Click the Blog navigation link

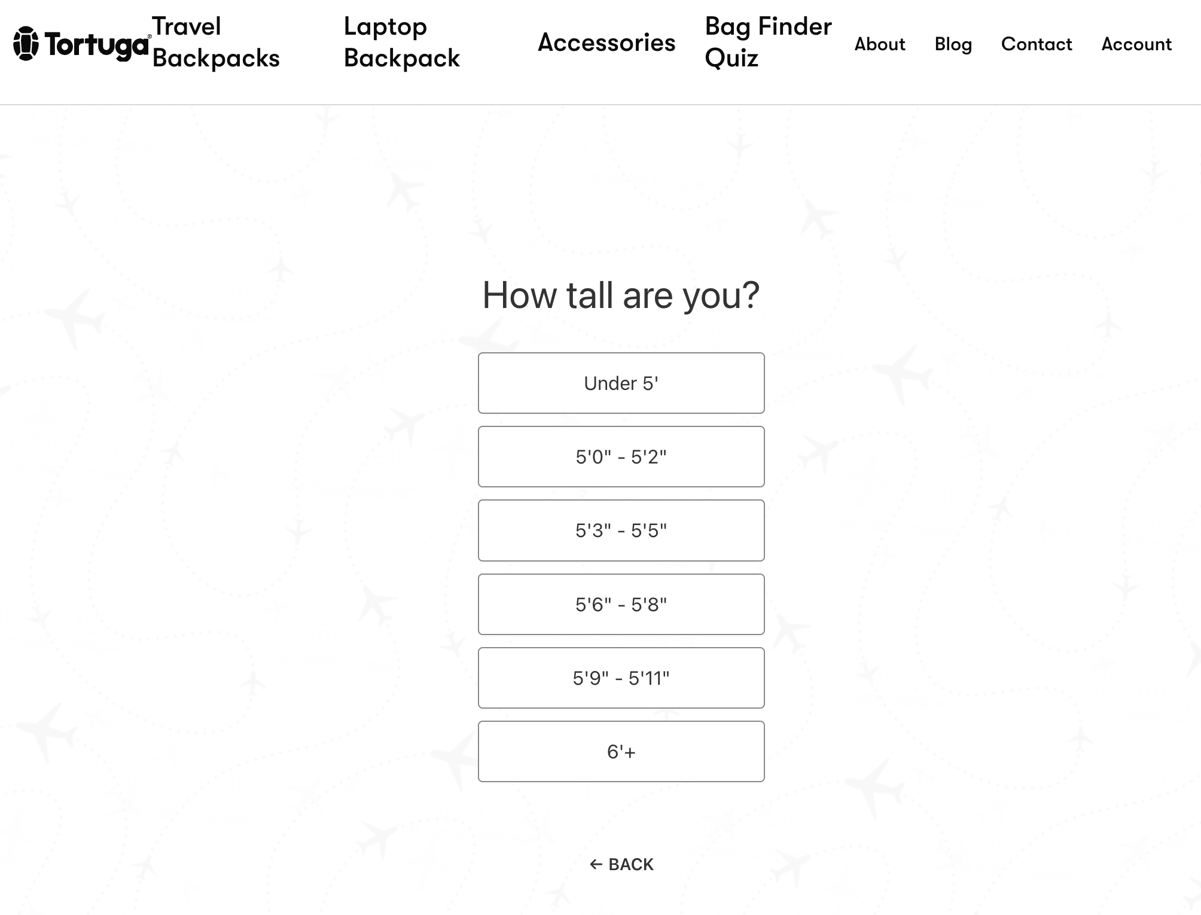coord(953,43)
